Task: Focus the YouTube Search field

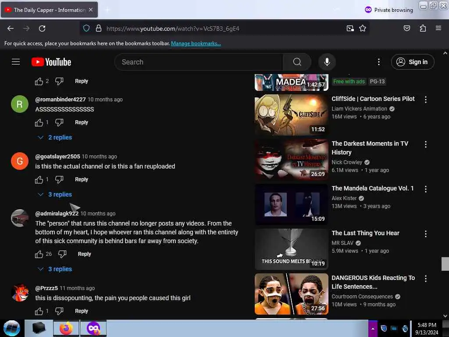Action: 199,62
